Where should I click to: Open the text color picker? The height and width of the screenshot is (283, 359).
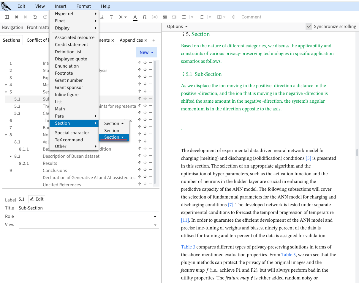135,17
